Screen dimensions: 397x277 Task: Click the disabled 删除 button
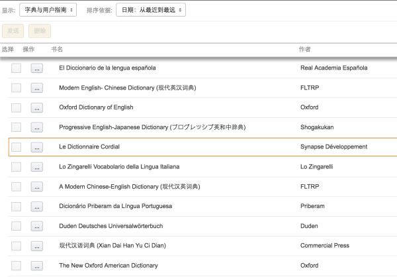point(40,30)
